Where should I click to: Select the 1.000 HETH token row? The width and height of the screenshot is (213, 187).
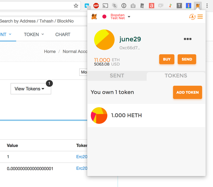pos(146,116)
